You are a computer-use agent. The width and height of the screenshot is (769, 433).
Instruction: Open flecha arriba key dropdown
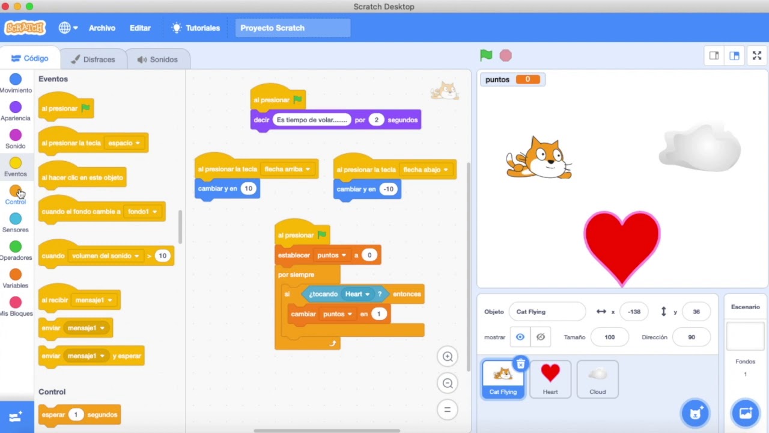(x=287, y=170)
